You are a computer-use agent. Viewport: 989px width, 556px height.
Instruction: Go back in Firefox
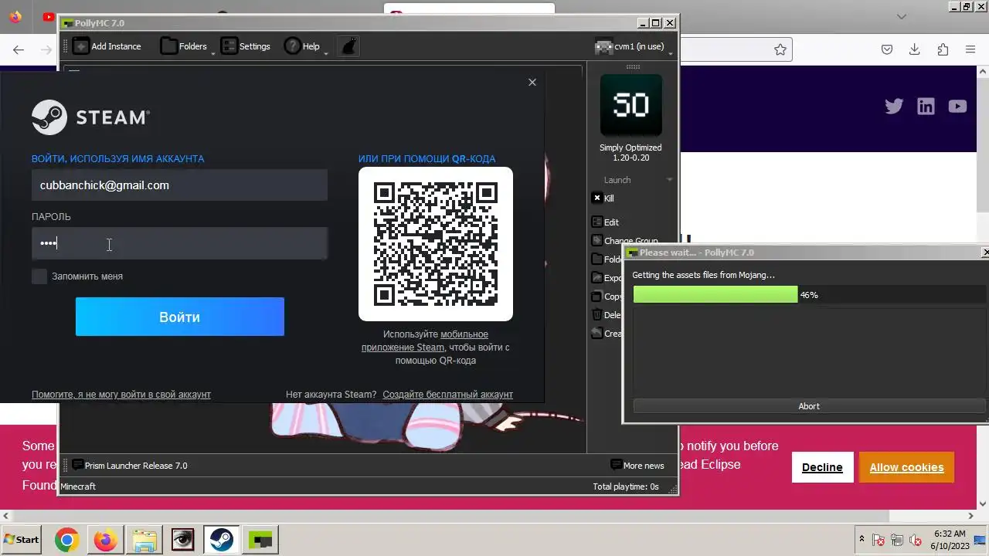coord(19,49)
